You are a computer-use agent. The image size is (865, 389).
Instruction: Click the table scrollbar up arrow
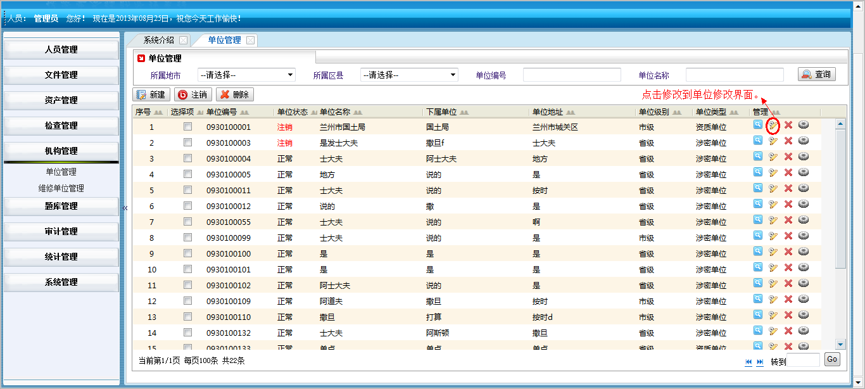click(x=841, y=124)
